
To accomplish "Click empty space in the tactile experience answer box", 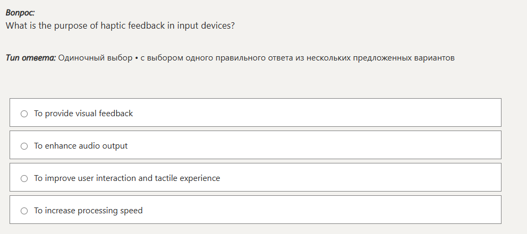I will (x=372, y=177).
